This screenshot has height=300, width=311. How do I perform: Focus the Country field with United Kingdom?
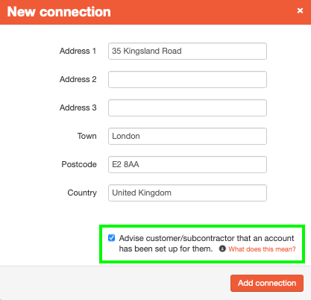pyautogui.click(x=187, y=193)
